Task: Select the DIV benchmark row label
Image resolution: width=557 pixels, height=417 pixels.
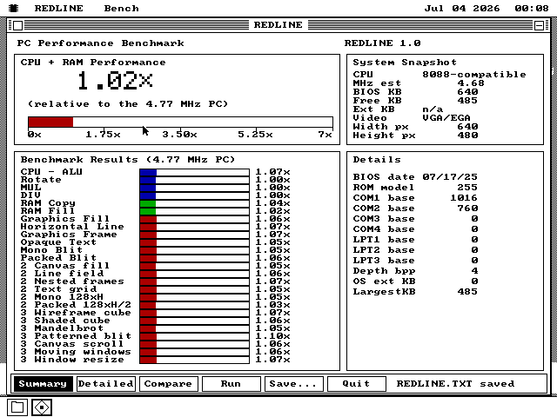Action: (x=30, y=195)
